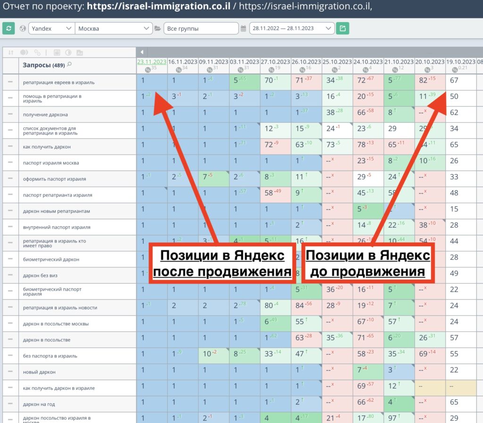
Task: Click position 82 under 20.10.2023
Action: [423, 80]
